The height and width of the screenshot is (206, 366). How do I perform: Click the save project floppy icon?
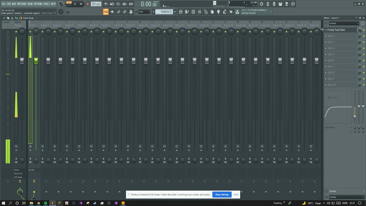click(x=280, y=4)
